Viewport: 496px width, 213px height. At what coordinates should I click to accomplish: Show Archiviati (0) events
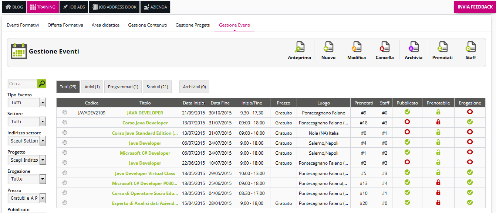coord(194,87)
